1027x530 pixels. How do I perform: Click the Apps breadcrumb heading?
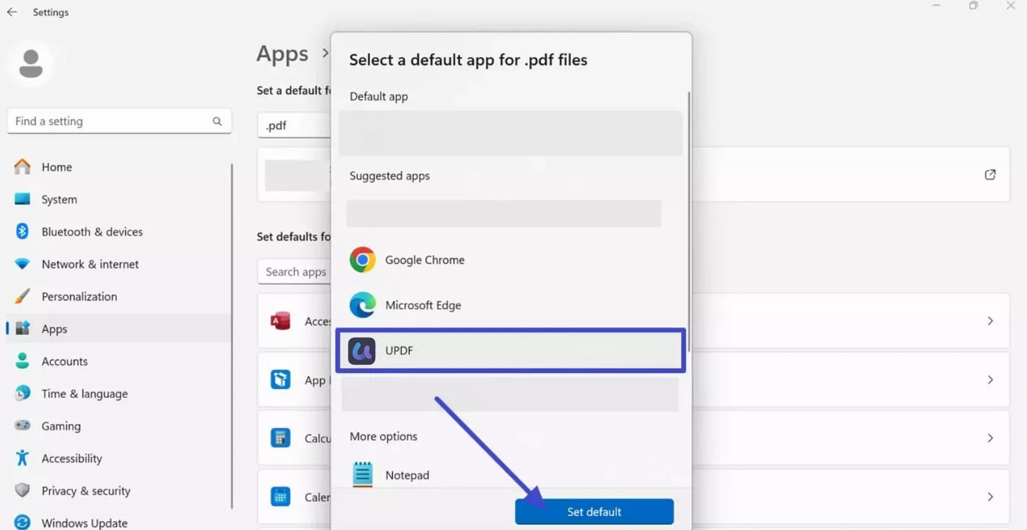coord(283,54)
